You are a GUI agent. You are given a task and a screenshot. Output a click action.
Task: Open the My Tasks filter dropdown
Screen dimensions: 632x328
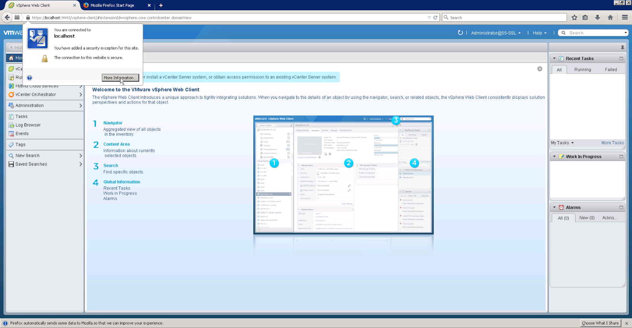tap(562, 143)
